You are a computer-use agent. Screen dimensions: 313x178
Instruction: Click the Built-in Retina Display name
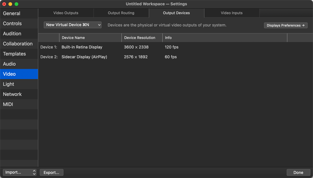[82, 47]
